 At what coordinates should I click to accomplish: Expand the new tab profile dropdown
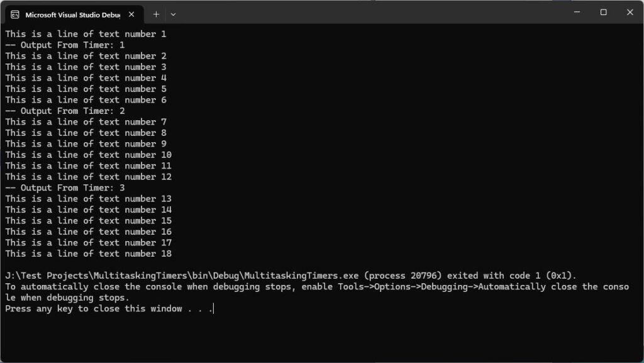[x=174, y=14]
